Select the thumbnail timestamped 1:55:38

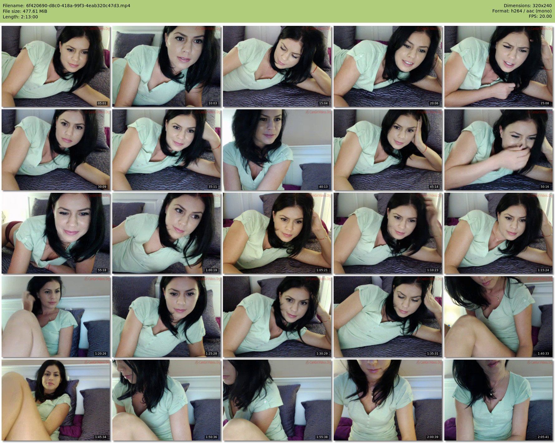277,400
